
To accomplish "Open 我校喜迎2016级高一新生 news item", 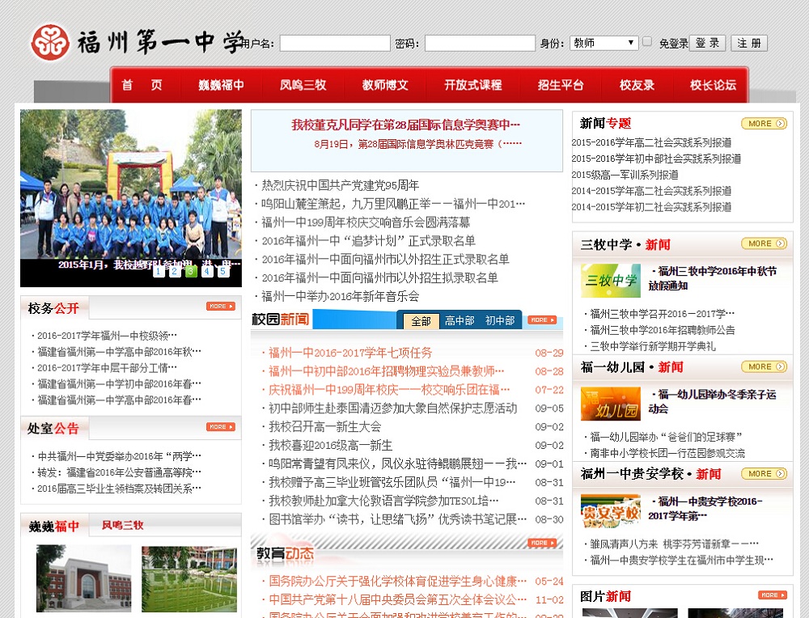I will pyautogui.click(x=331, y=445).
